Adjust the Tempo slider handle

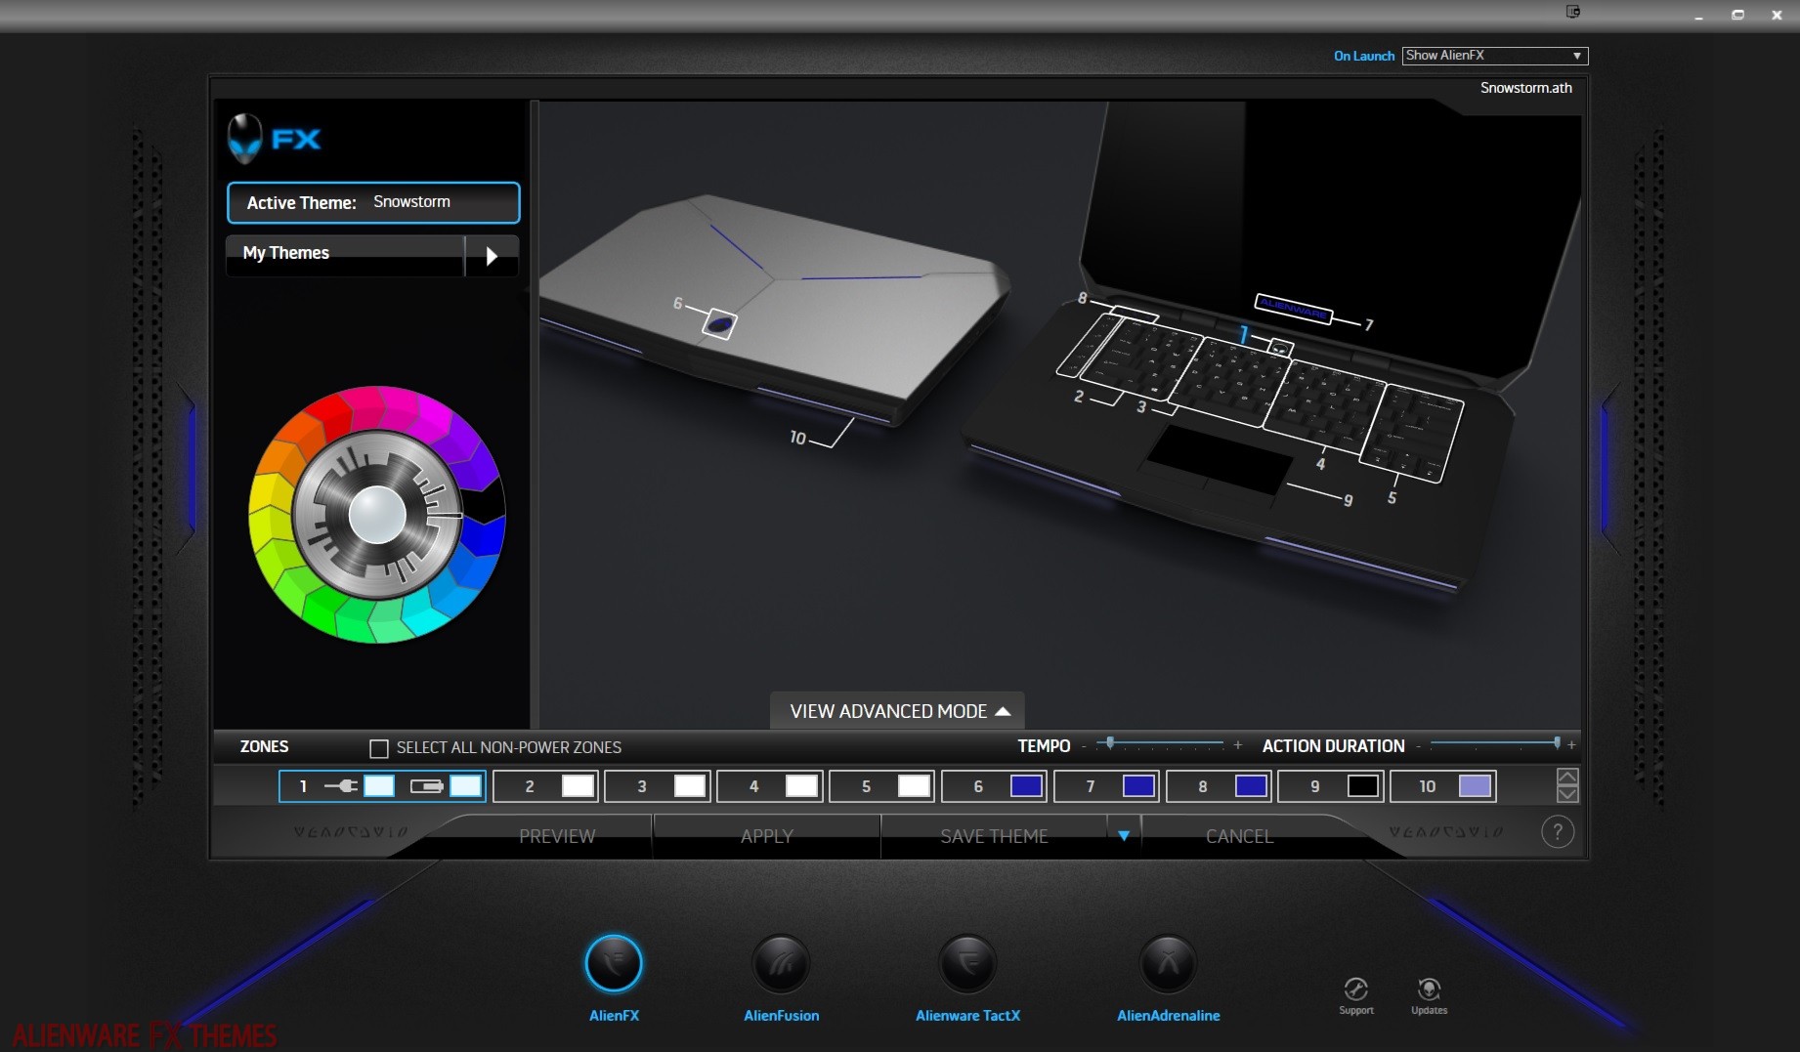[x=1110, y=743]
